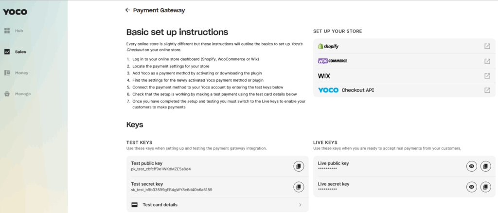Open Yoco Checkout API external link icon
Screen dimensions: 498x213
pos(487,90)
